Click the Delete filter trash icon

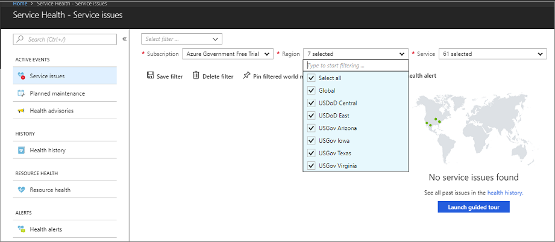pyautogui.click(x=196, y=76)
